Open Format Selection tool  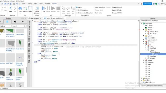(37, 10)
